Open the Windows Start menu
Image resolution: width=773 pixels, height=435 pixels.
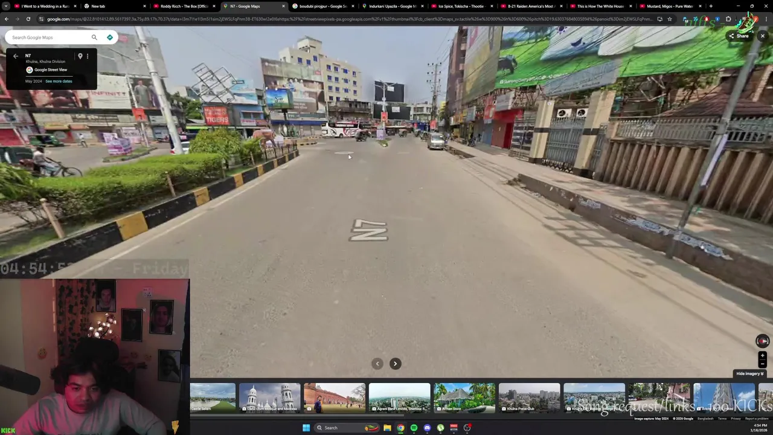coord(306,428)
